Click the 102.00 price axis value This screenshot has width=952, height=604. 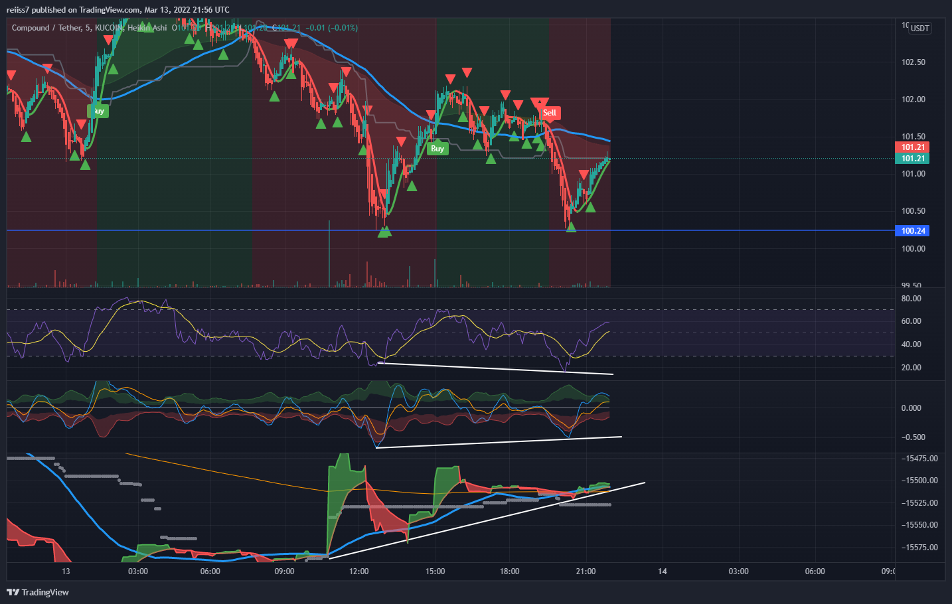pyautogui.click(x=913, y=100)
